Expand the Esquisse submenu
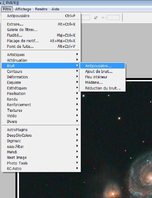 point(41,82)
